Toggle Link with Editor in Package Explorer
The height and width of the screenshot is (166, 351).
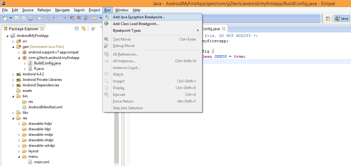[84, 29]
